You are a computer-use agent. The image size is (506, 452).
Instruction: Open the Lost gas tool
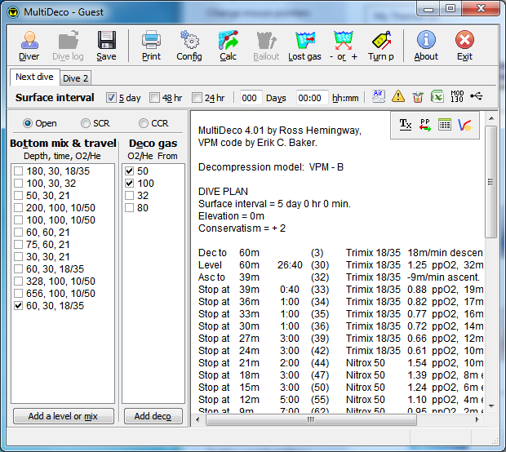click(x=304, y=46)
